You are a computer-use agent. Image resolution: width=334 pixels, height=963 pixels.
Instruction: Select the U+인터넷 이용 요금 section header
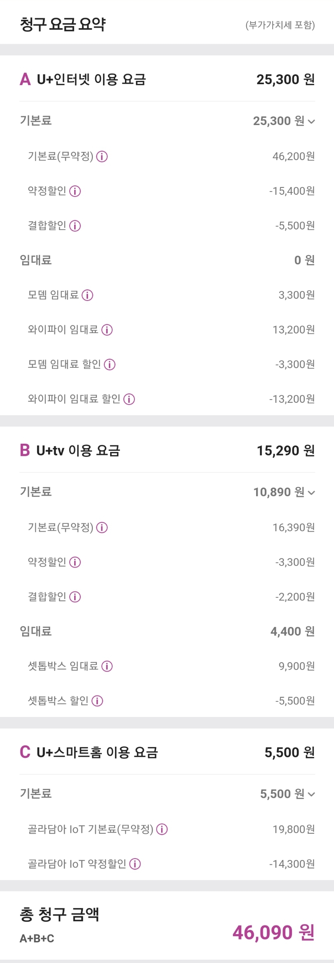click(x=91, y=79)
